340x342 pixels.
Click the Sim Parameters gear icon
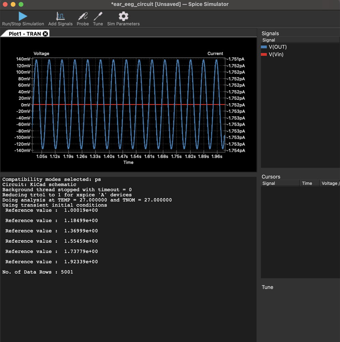pos(123,15)
